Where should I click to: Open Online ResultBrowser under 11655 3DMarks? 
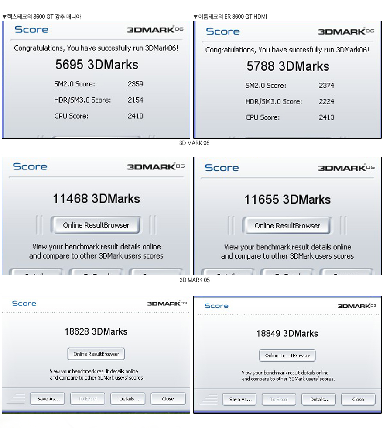coord(287,225)
